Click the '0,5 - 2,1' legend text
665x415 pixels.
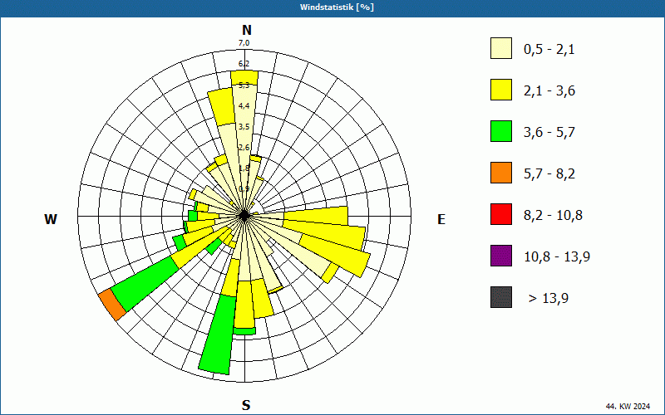tap(549, 50)
